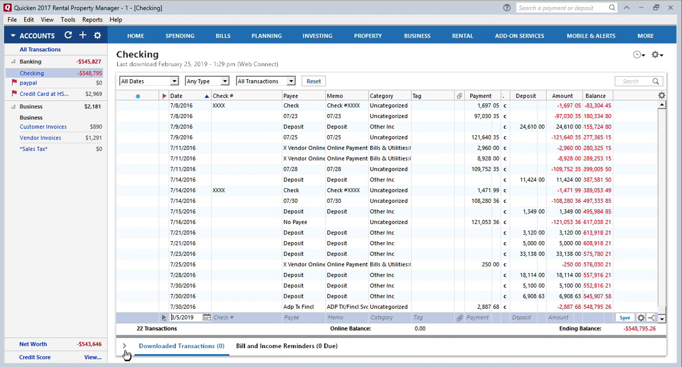Click the register scrollbar up arrow

[662, 105]
